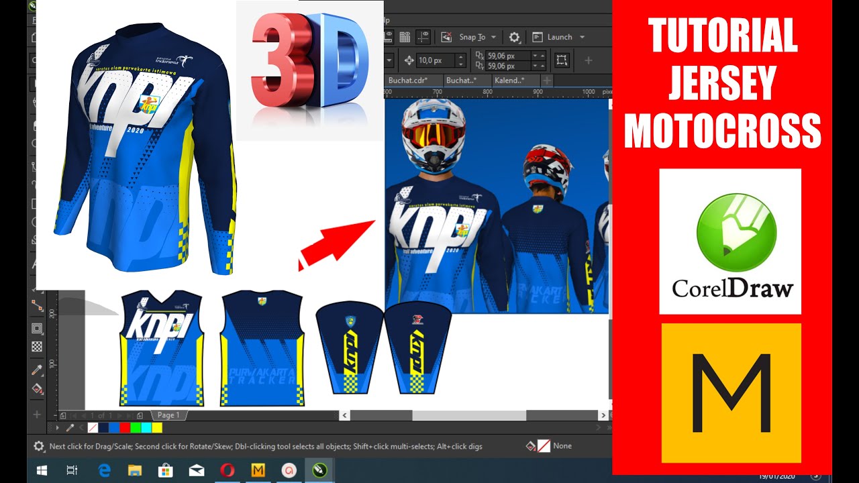Click the front KNPI jersey pattern
This screenshot has width=859, height=483.
[x=162, y=348]
